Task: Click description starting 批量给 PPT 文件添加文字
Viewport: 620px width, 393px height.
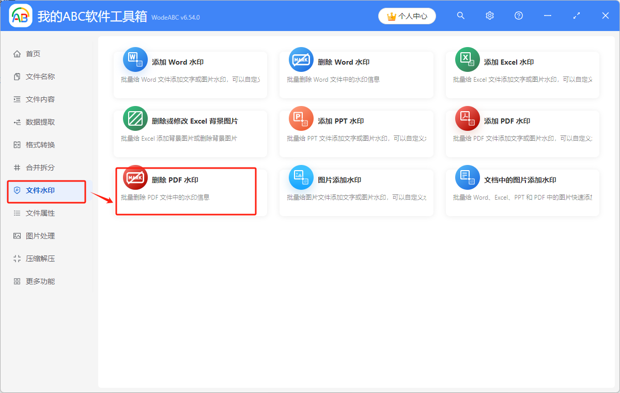Action: point(357,139)
